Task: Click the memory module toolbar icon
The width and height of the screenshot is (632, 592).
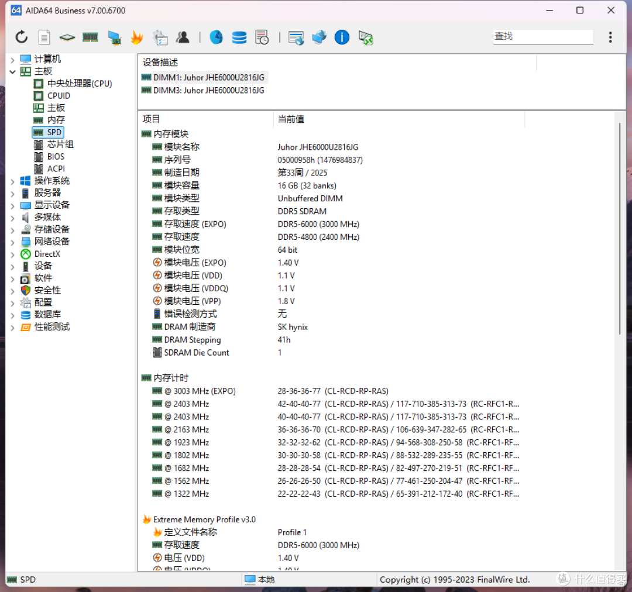Action: (90, 37)
